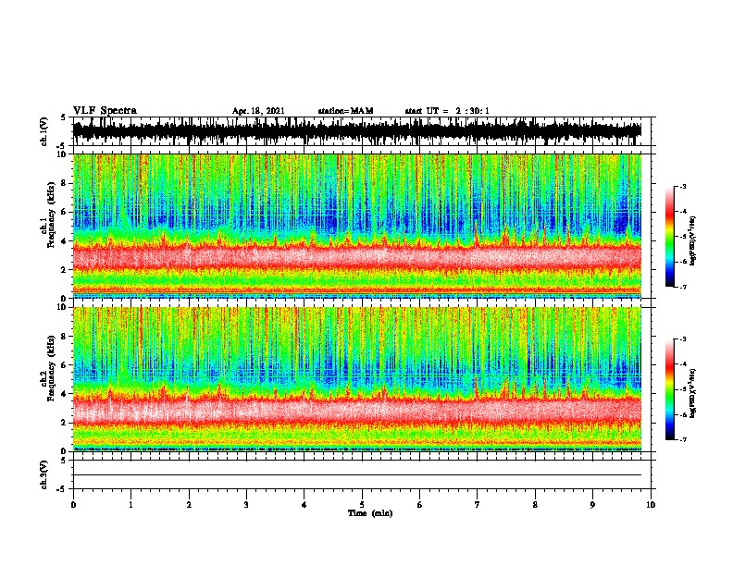Select the ch.2 color bar log(PSD) label
Screen dimensions: 733x566
pos(693,393)
